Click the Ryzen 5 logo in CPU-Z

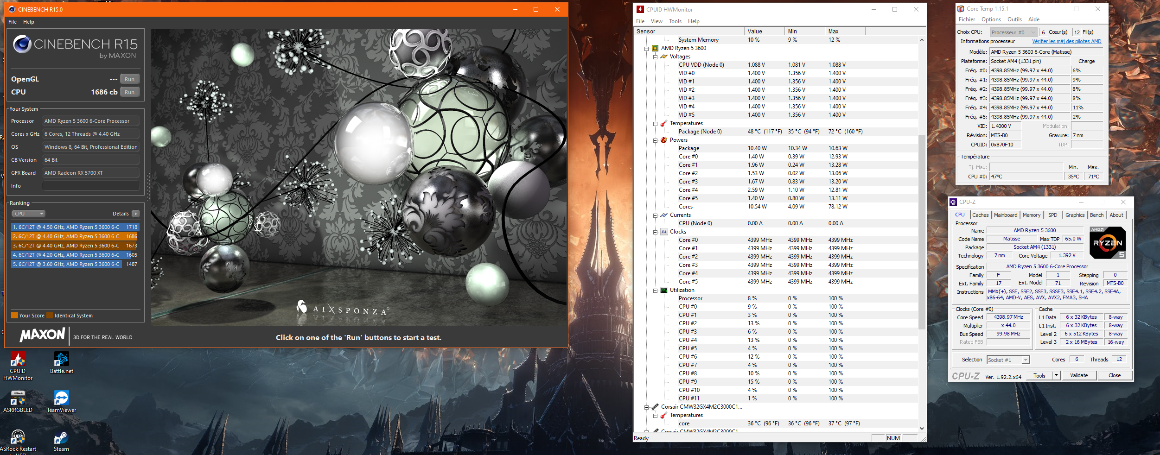tap(1107, 242)
